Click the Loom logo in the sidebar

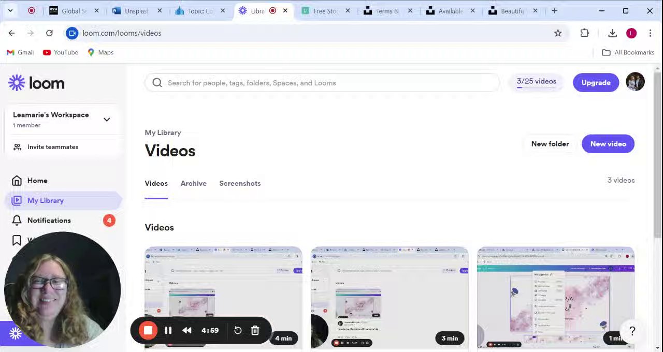click(x=36, y=83)
